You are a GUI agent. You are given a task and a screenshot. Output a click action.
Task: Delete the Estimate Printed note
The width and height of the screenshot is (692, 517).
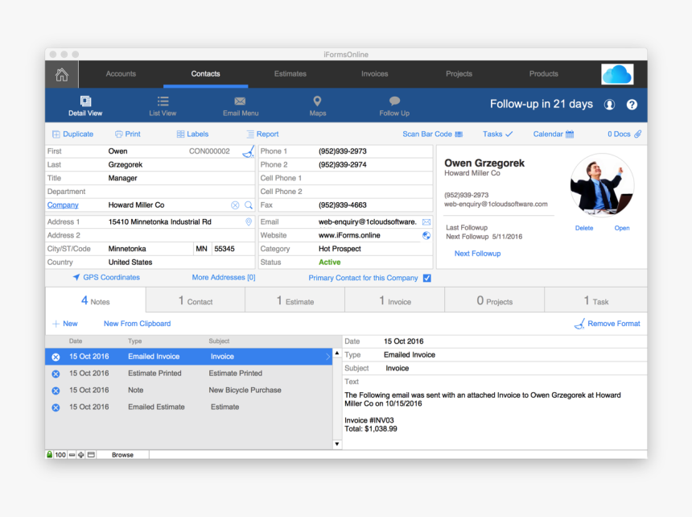56,374
